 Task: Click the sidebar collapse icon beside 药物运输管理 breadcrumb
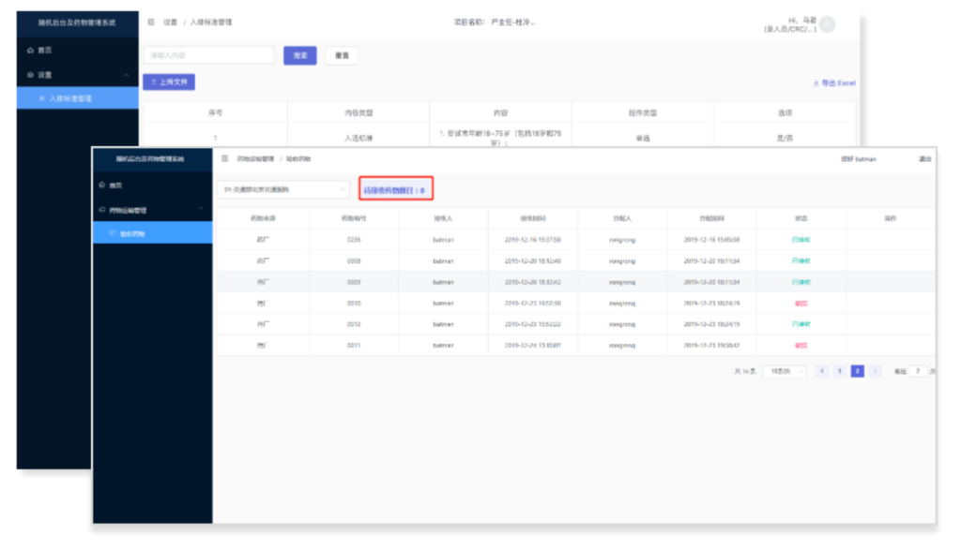pyautogui.click(x=224, y=159)
